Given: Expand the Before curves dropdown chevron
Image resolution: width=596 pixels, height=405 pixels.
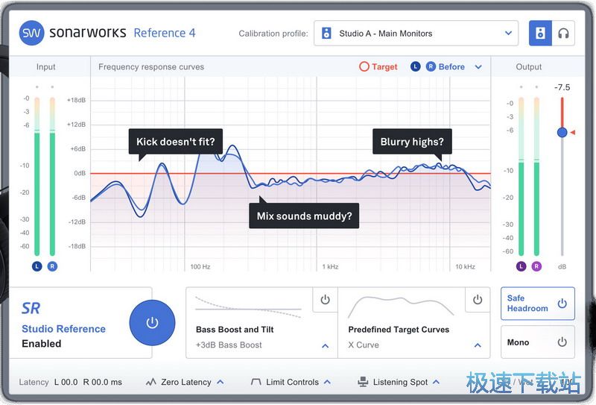Looking at the screenshot, I should pos(478,67).
